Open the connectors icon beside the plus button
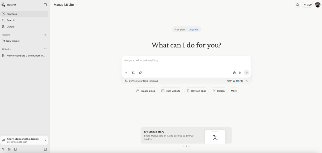The width and height of the screenshot is (322, 153). (x=133, y=73)
